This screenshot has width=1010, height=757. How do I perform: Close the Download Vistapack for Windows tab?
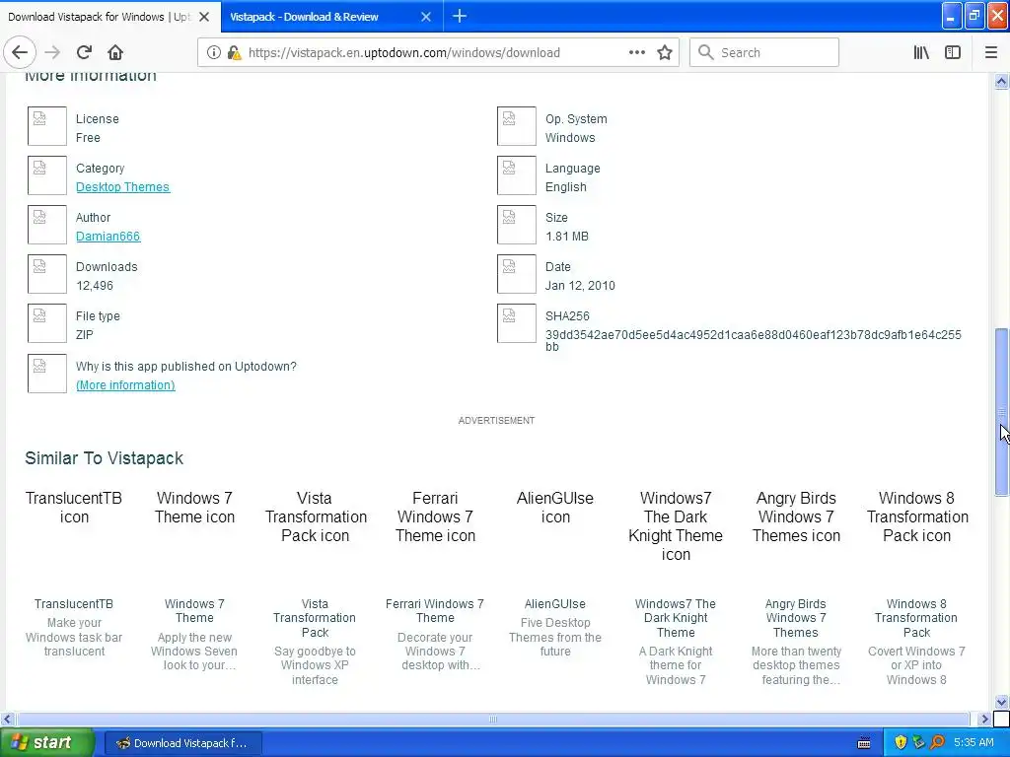[x=204, y=17]
